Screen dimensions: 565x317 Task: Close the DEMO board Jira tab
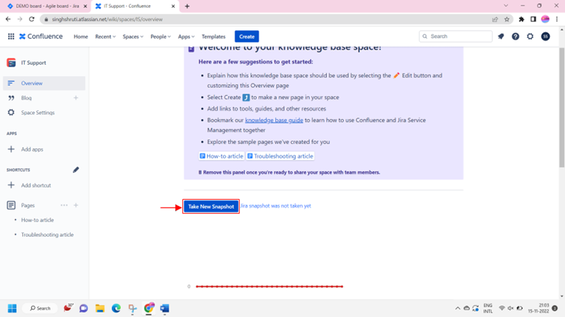[85, 6]
